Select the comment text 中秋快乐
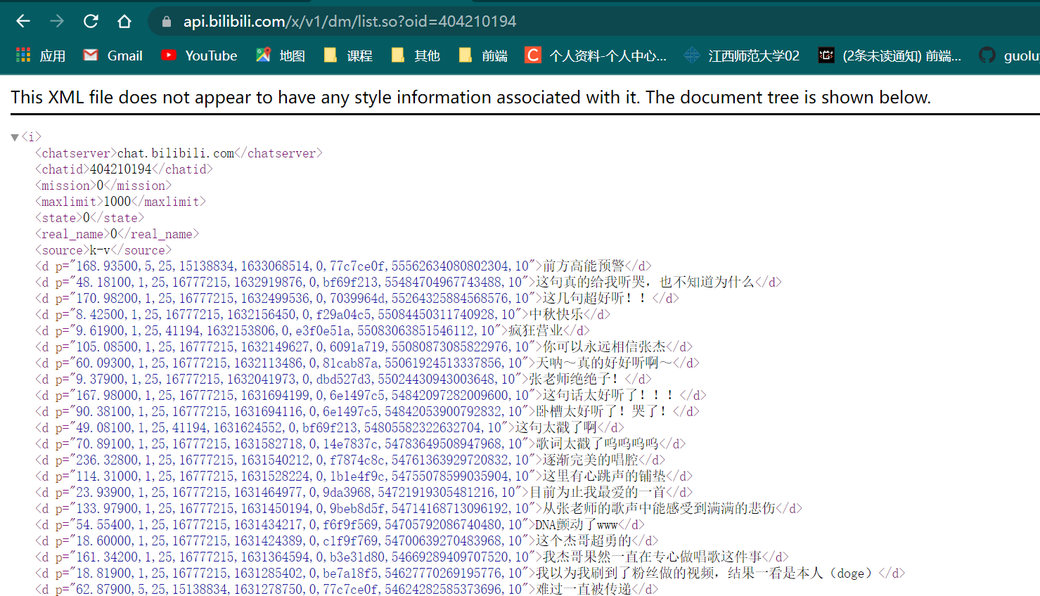Image resolution: width=1040 pixels, height=596 pixels. click(556, 315)
